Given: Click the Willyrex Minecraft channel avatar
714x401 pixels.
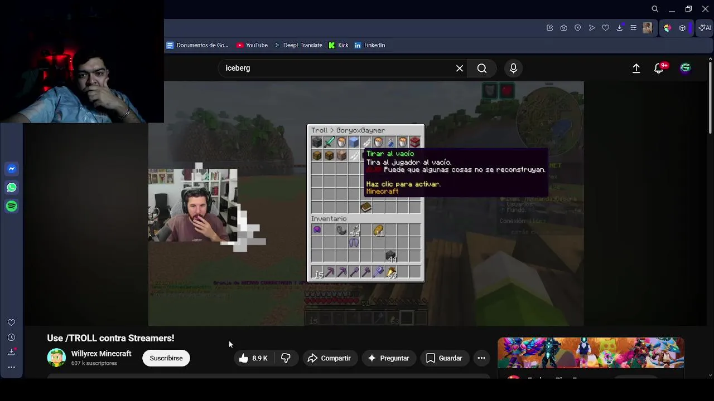Looking at the screenshot, I should [56, 358].
